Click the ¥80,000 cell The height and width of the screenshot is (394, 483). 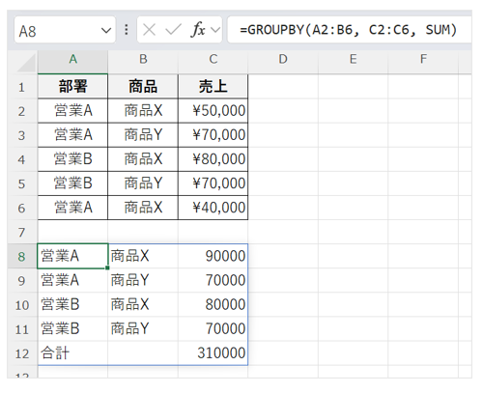213,159
